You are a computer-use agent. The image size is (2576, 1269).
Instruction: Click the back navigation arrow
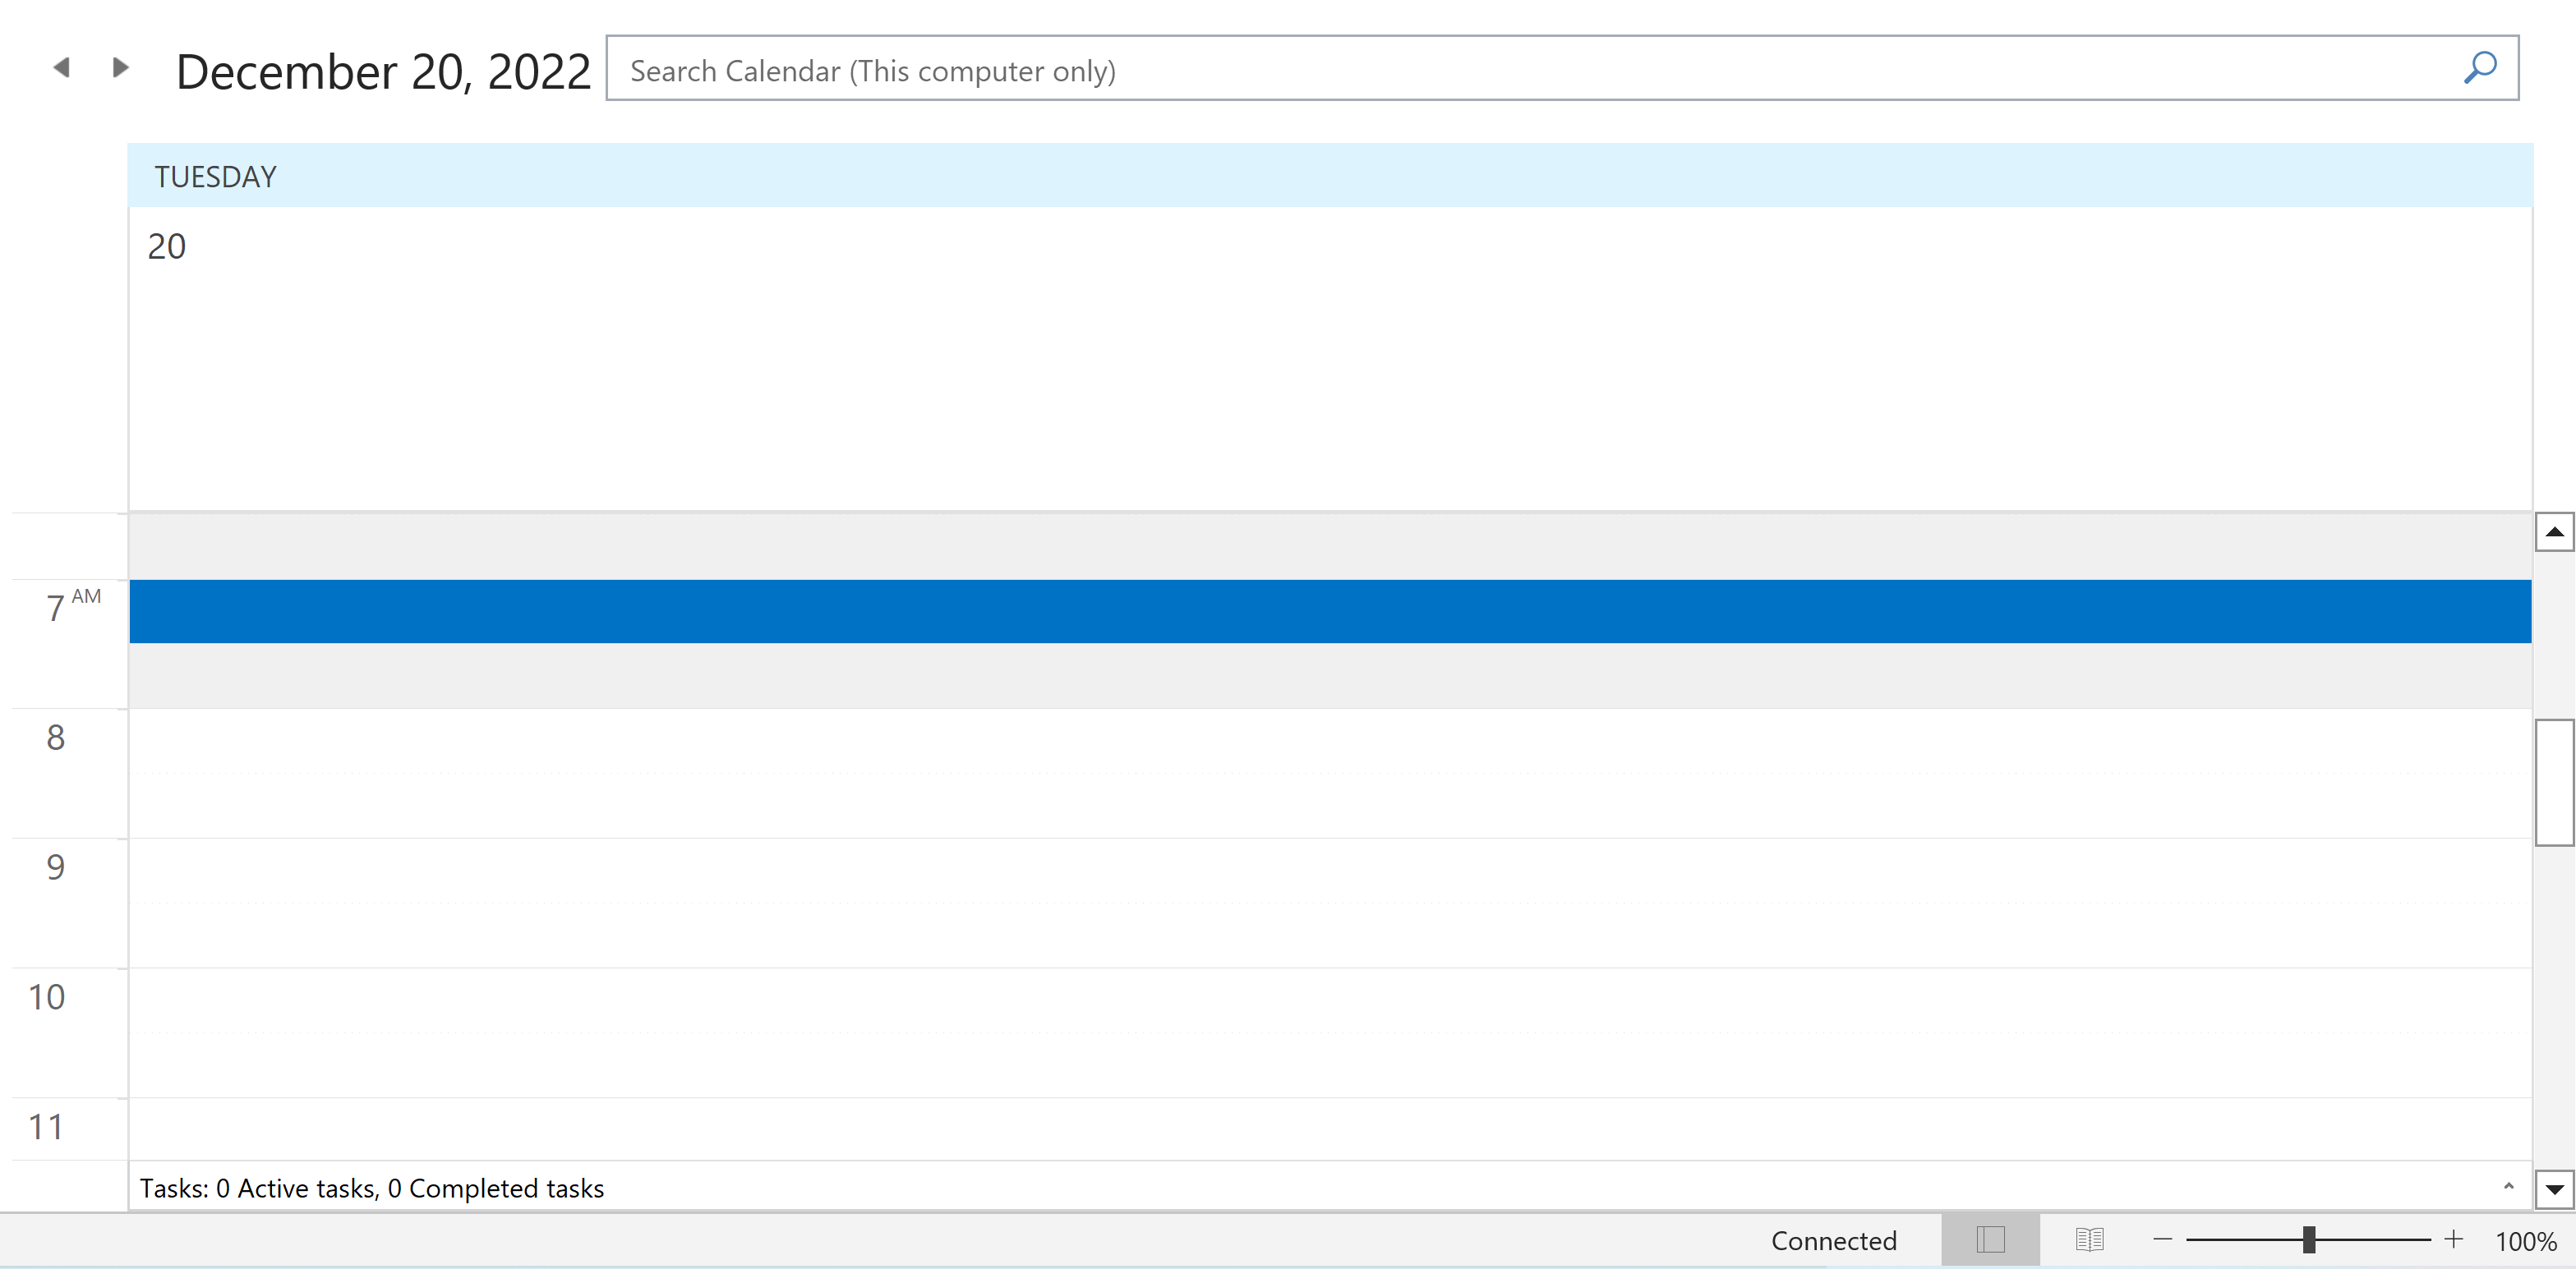point(61,67)
